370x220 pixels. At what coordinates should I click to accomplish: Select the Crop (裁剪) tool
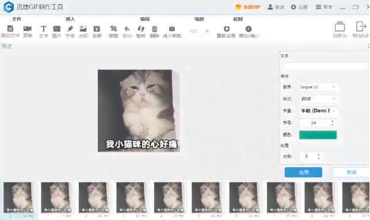(x=113, y=29)
